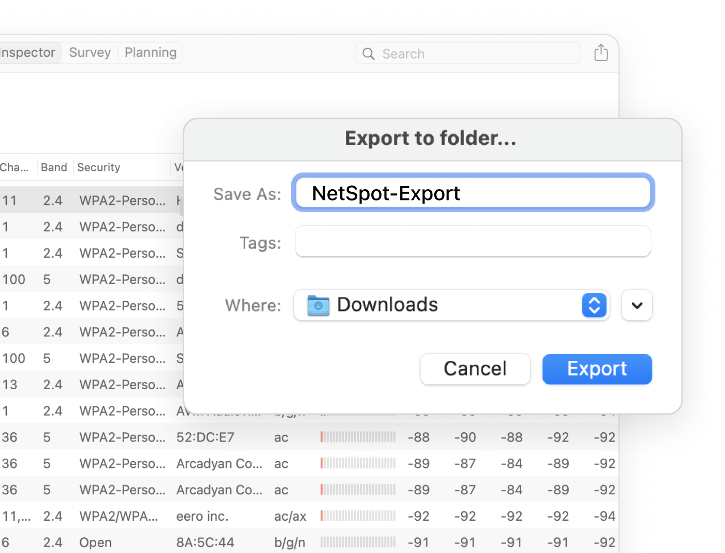Select the Inspector tab
This screenshot has width=725, height=553.
pyautogui.click(x=28, y=53)
